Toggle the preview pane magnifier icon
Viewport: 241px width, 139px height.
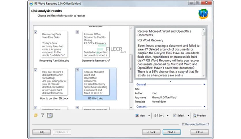tap(50, 115)
